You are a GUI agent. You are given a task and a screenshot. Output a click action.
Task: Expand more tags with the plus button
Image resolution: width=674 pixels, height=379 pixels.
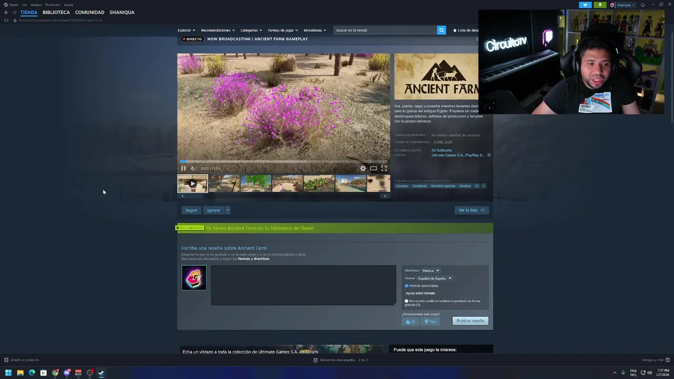(x=483, y=186)
